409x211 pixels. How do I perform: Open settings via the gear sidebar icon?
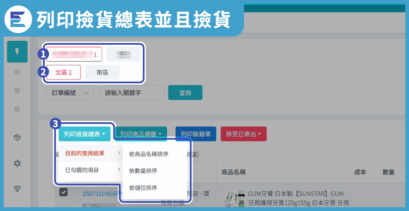17,163
